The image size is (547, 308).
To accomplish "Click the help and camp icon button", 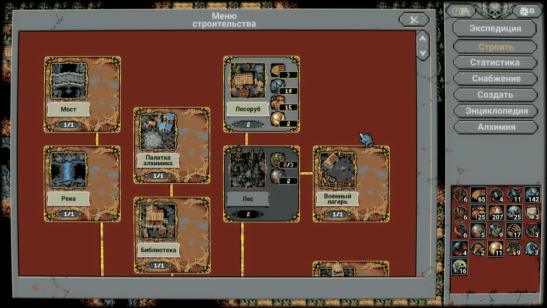I will click(x=461, y=11).
